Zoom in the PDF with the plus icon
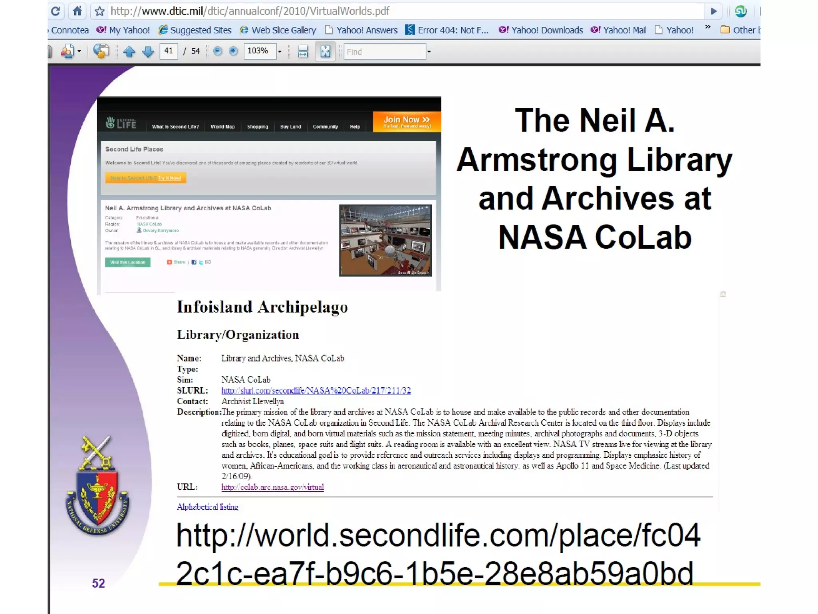 tap(234, 51)
